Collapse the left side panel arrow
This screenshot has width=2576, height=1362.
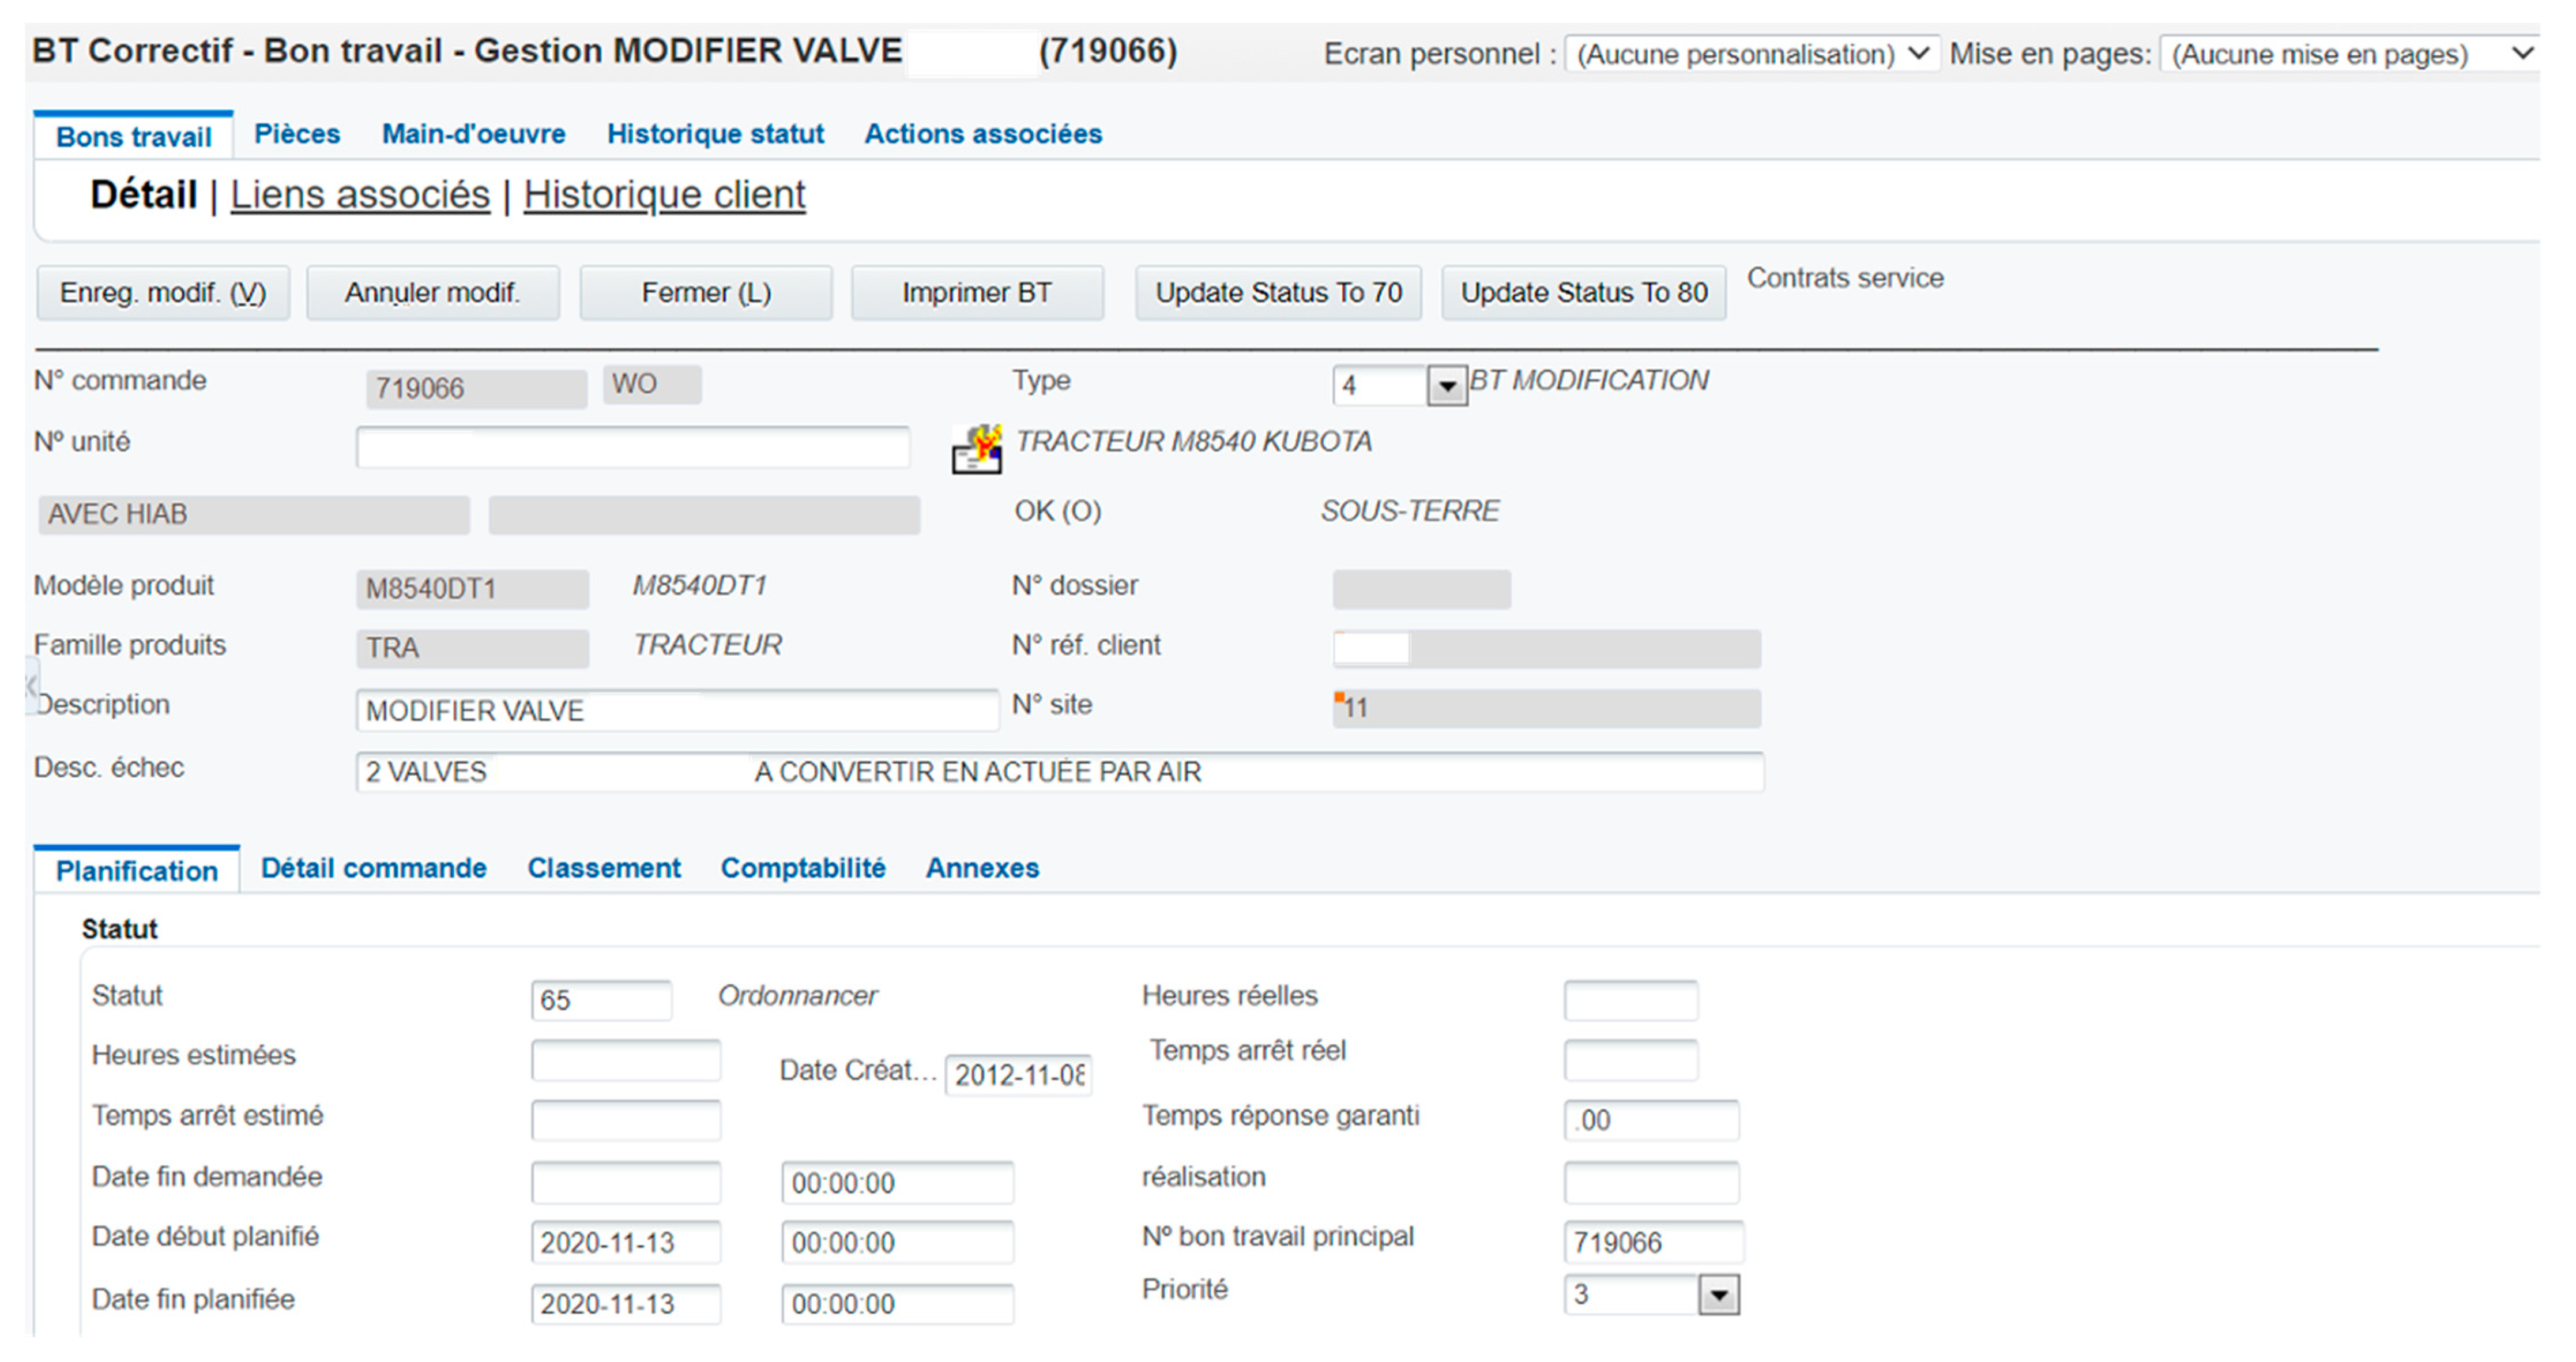(x=31, y=687)
